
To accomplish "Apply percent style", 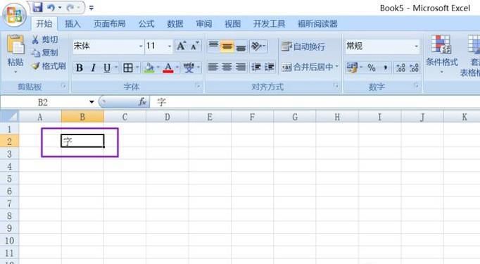I will [x=372, y=68].
